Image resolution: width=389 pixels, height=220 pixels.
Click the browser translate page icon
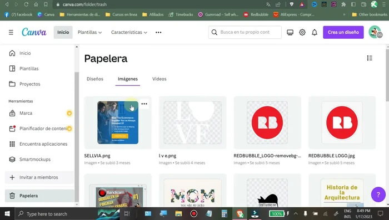pyautogui.click(x=268, y=4)
